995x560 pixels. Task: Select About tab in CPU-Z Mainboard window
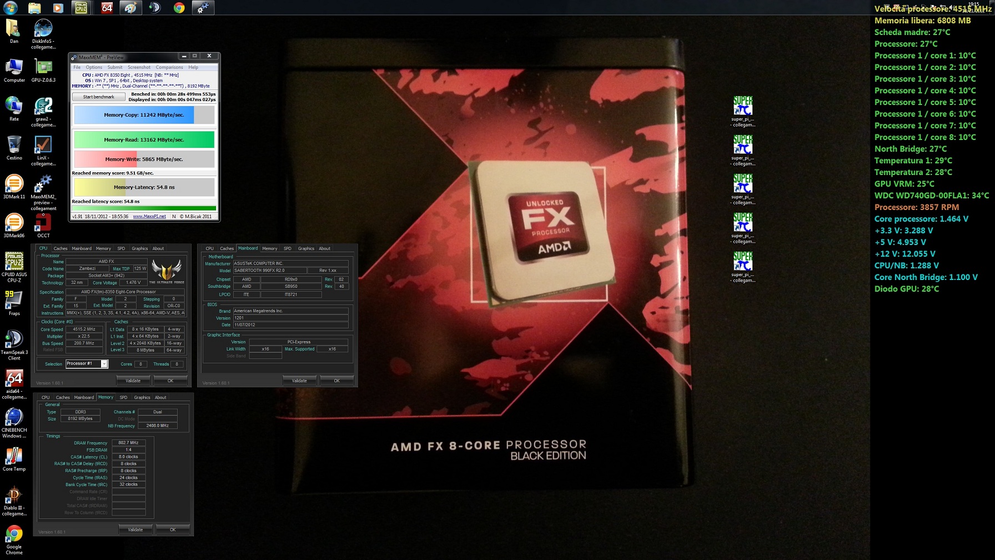point(325,248)
